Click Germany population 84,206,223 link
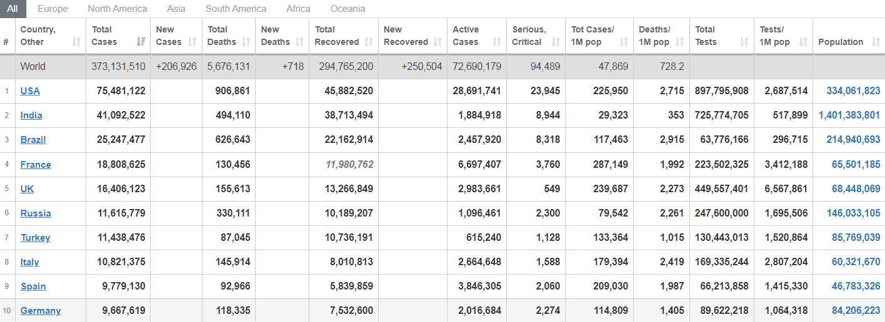The height and width of the screenshot is (322, 885). [856, 311]
